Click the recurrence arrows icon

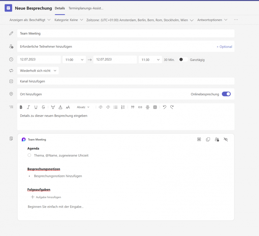pos(11,71)
